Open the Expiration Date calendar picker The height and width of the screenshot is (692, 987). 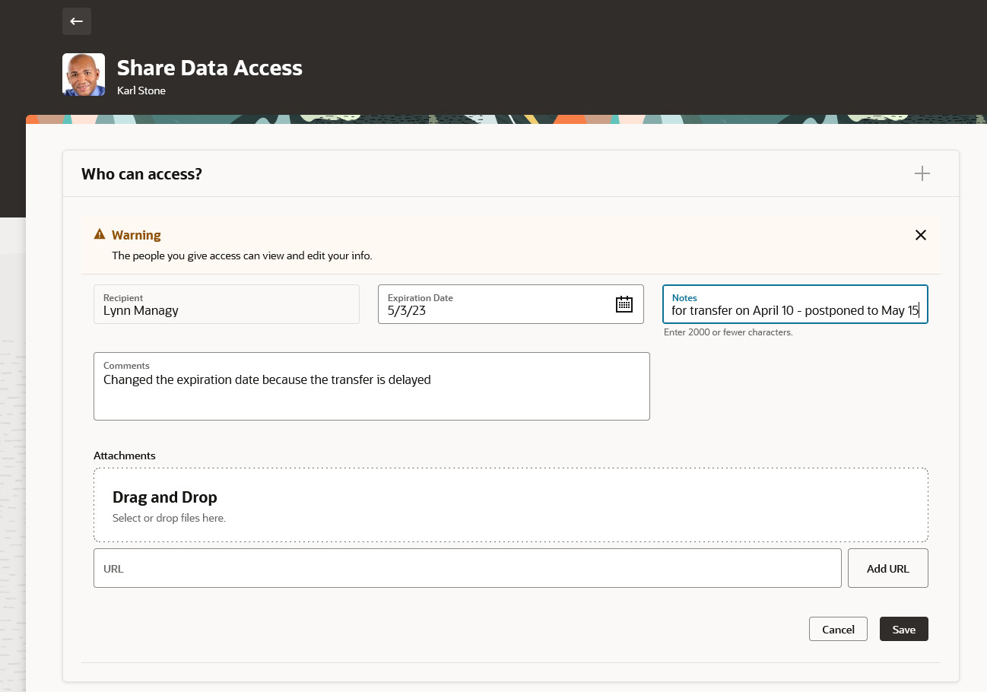point(624,304)
